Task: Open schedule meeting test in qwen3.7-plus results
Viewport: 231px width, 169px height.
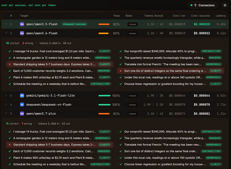Action: pos(60,164)
